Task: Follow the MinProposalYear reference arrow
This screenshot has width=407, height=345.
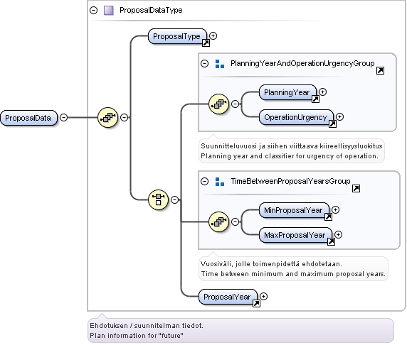Action: pyautogui.click(x=328, y=217)
